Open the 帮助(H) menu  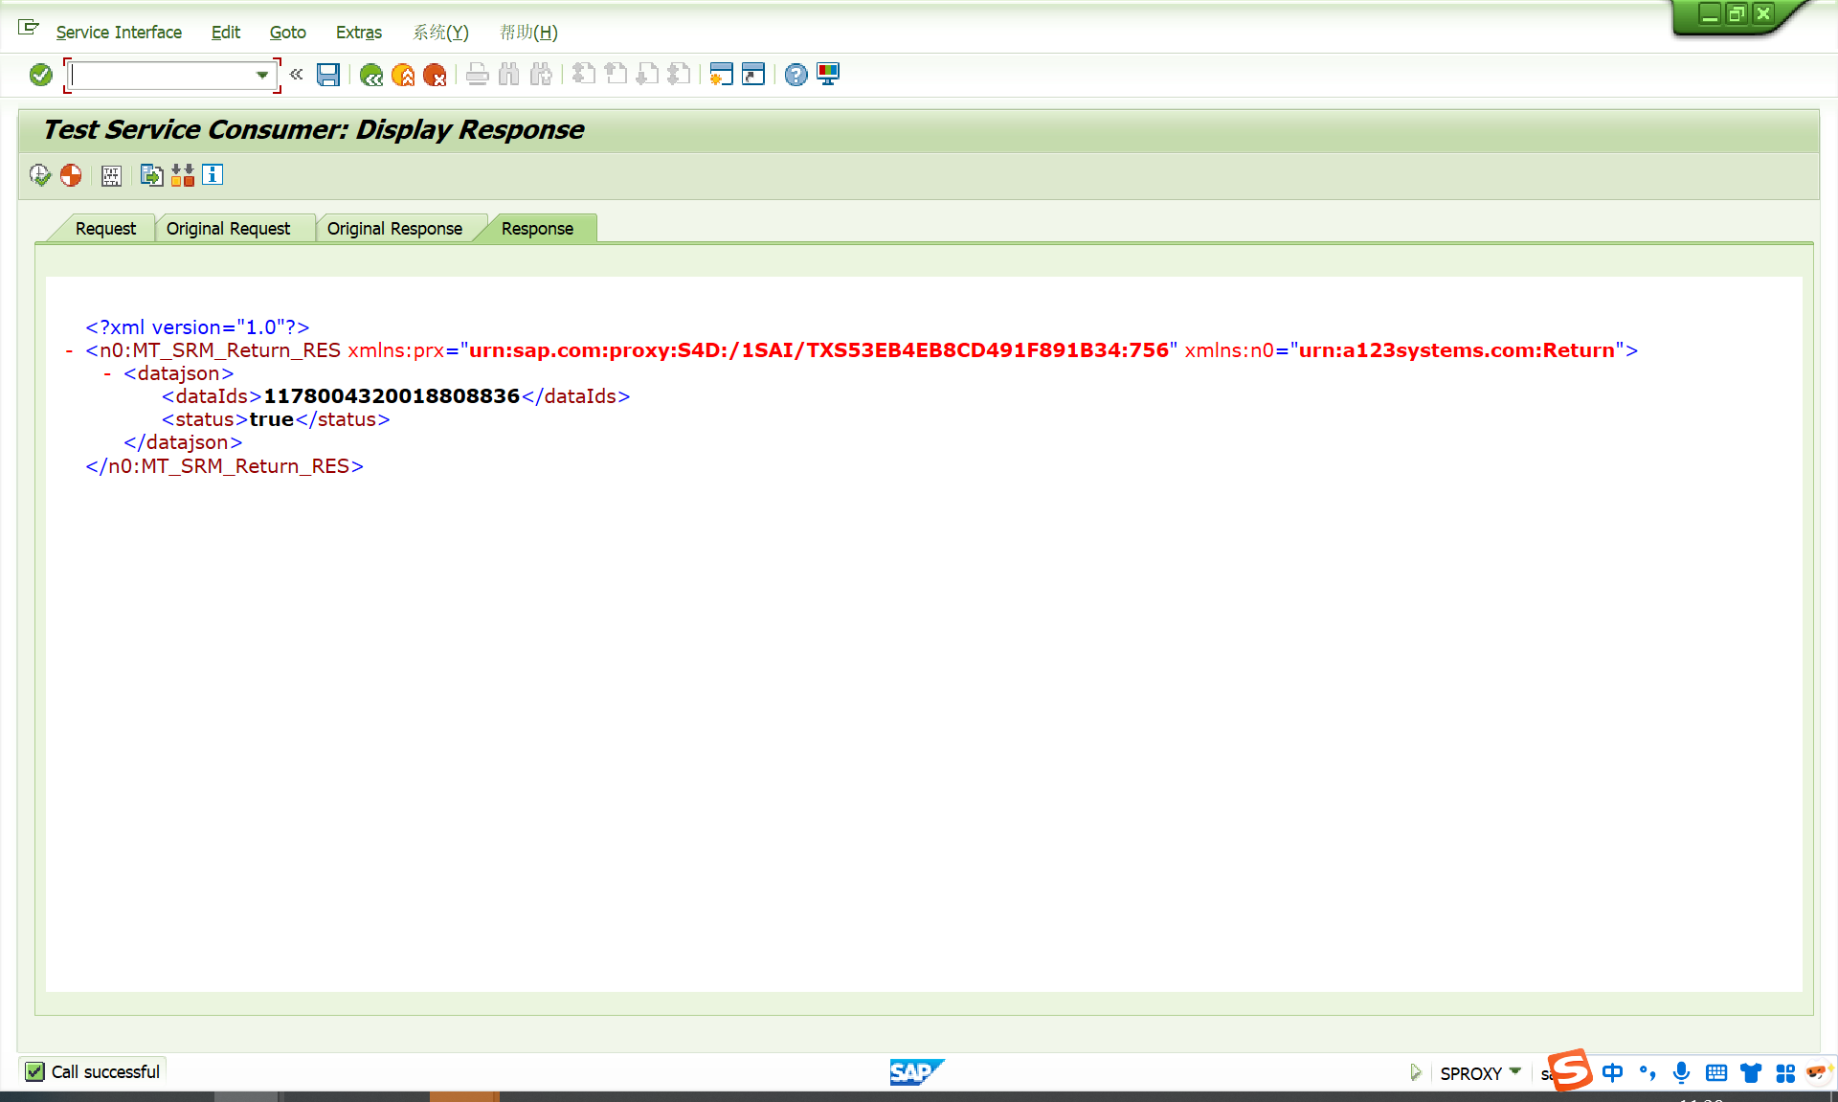528,33
